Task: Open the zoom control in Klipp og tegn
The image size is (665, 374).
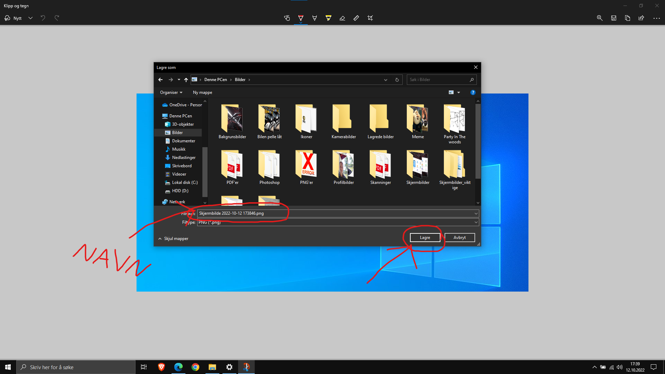Action: click(600, 18)
